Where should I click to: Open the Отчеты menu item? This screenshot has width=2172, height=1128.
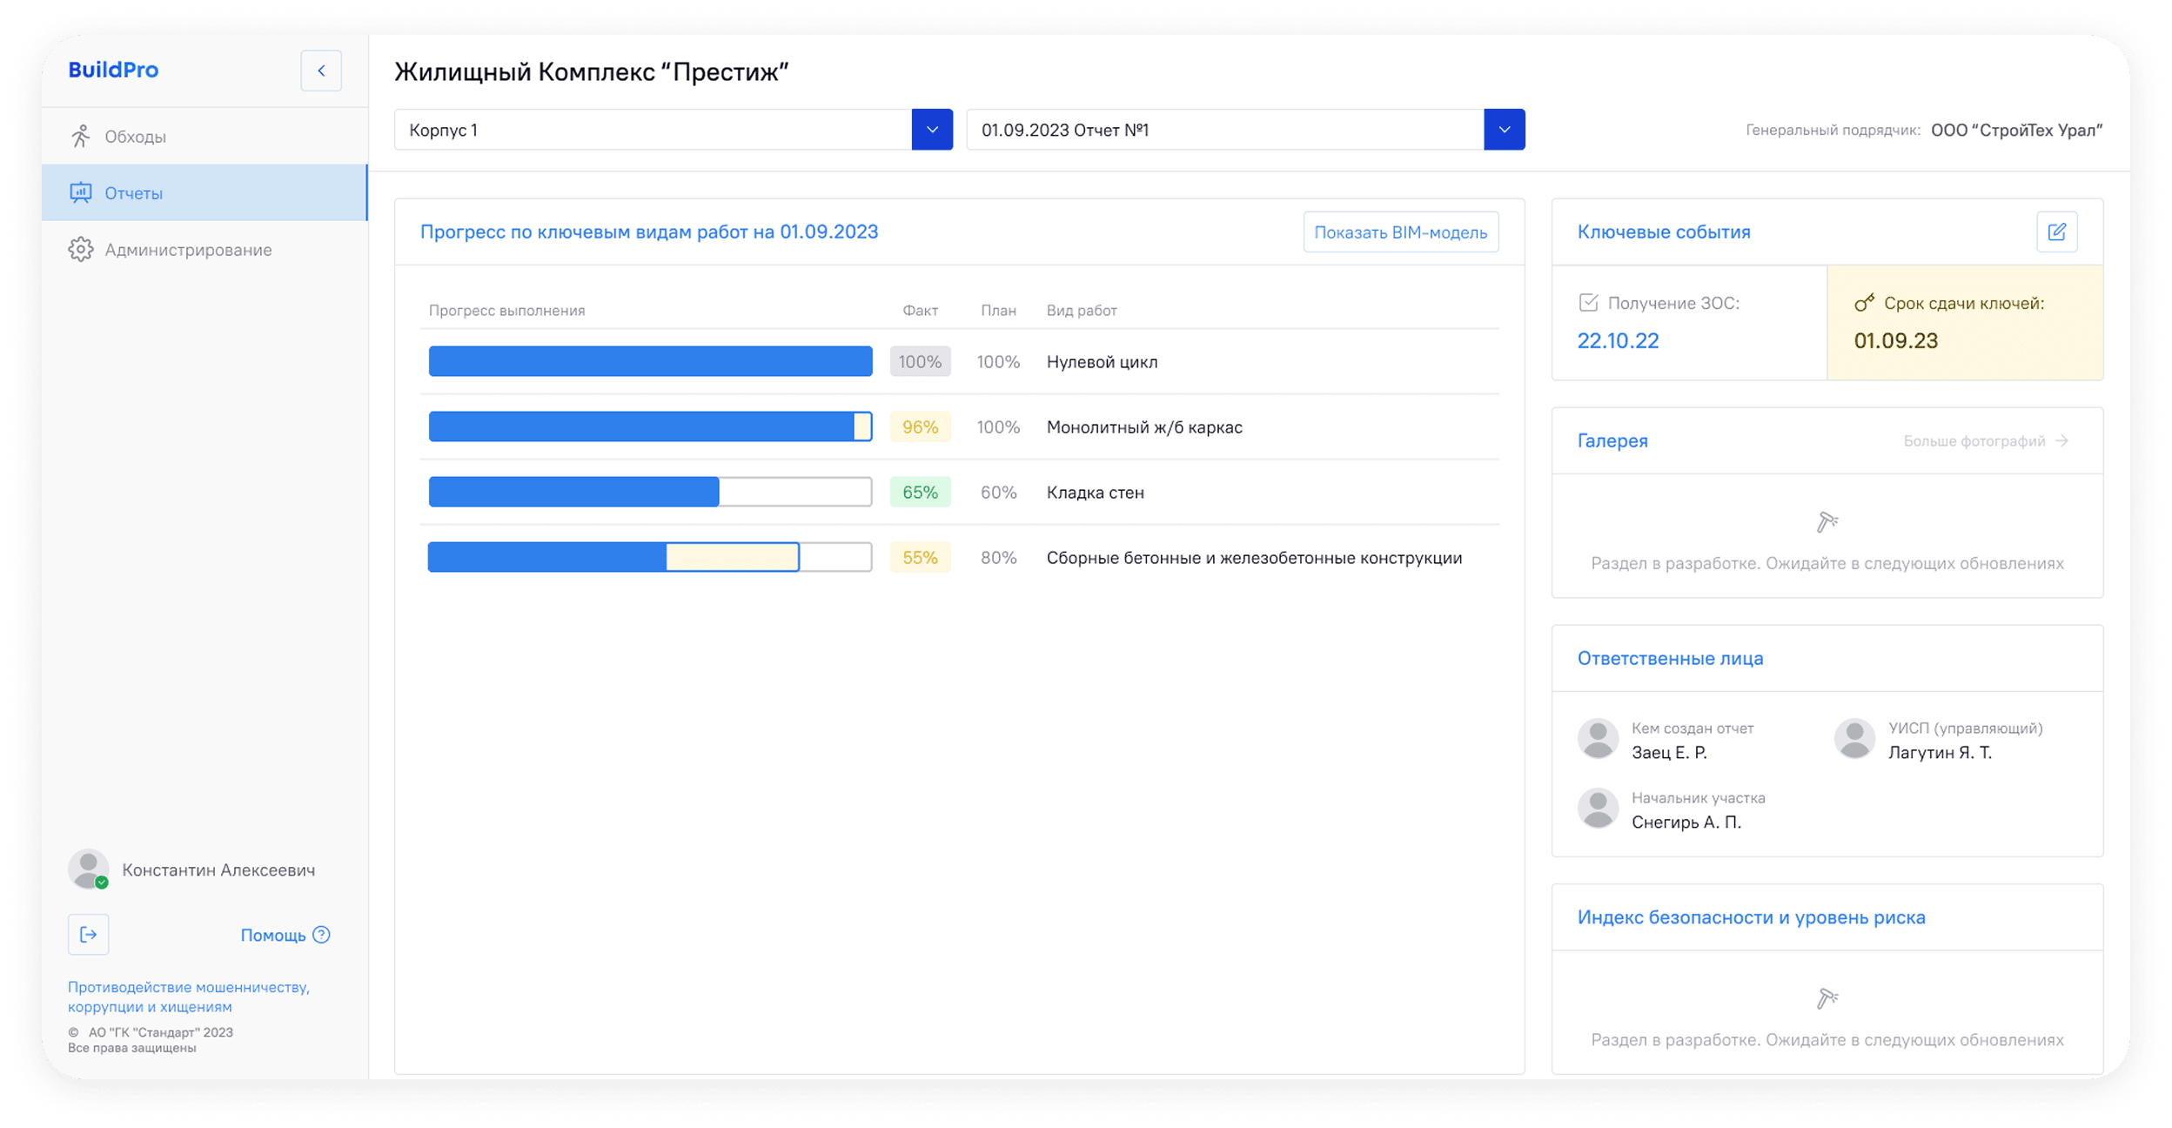[204, 192]
